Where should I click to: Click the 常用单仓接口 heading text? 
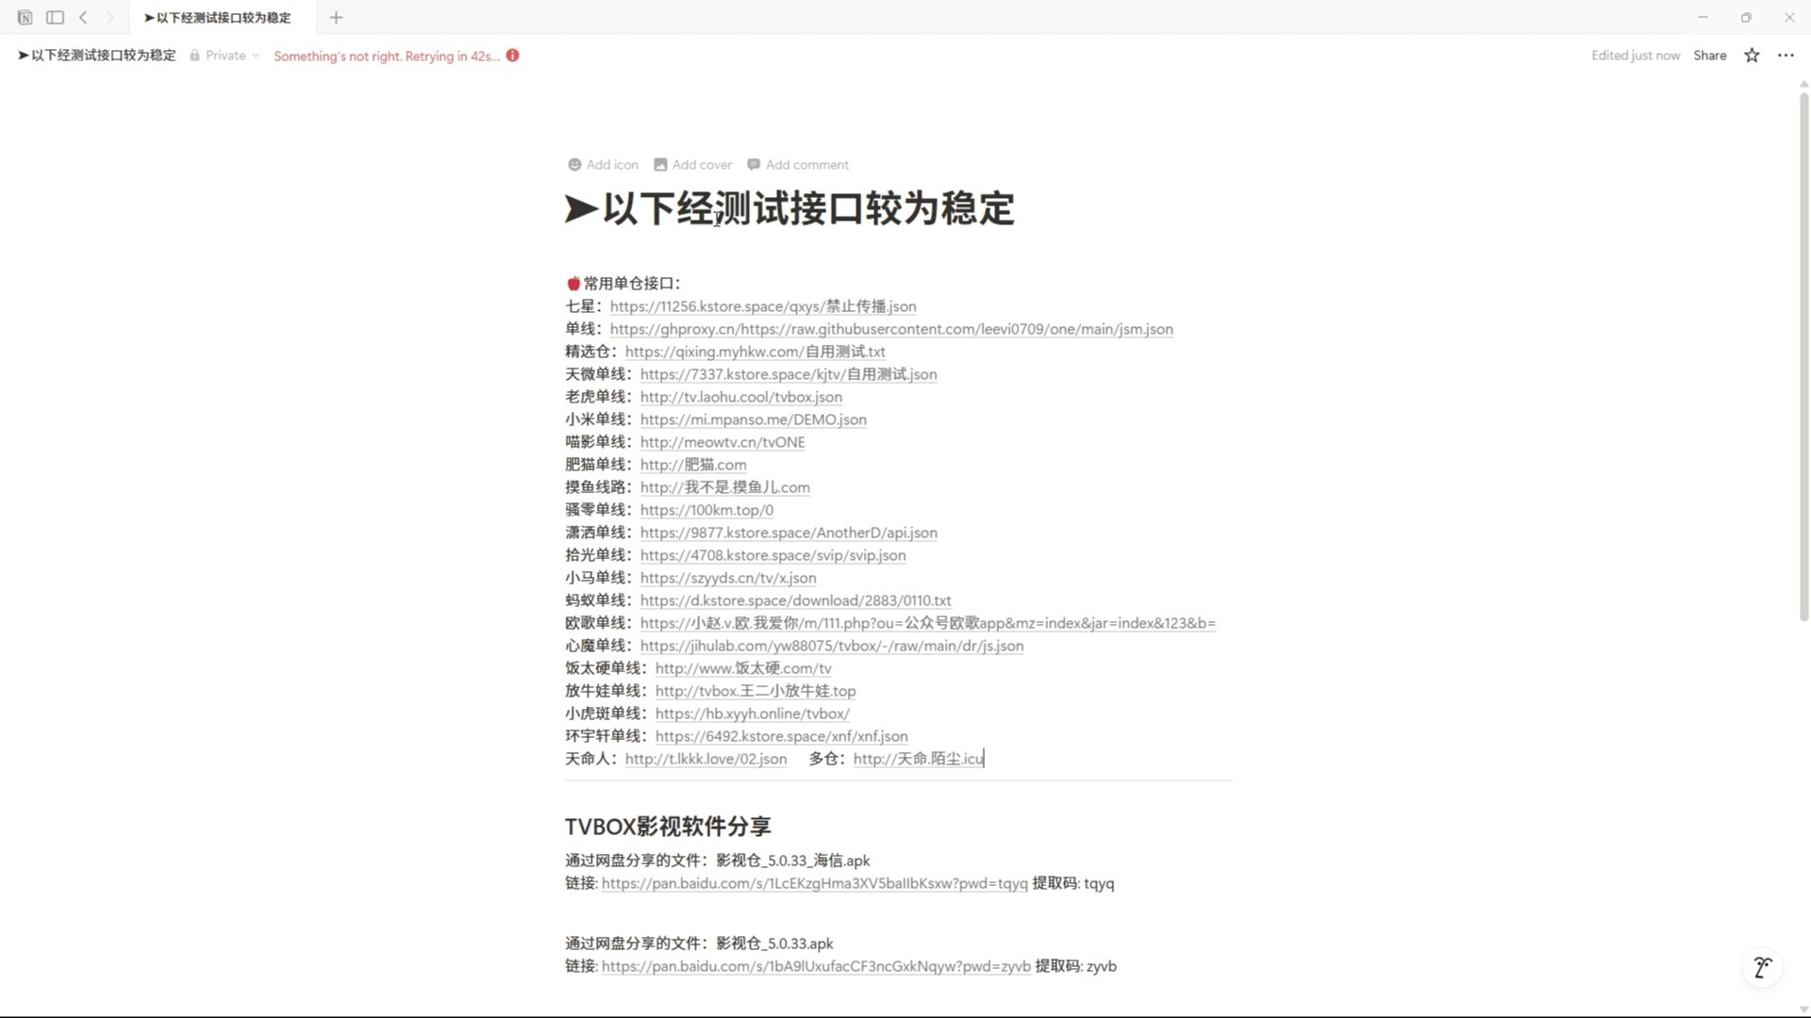pyautogui.click(x=631, y=284)
